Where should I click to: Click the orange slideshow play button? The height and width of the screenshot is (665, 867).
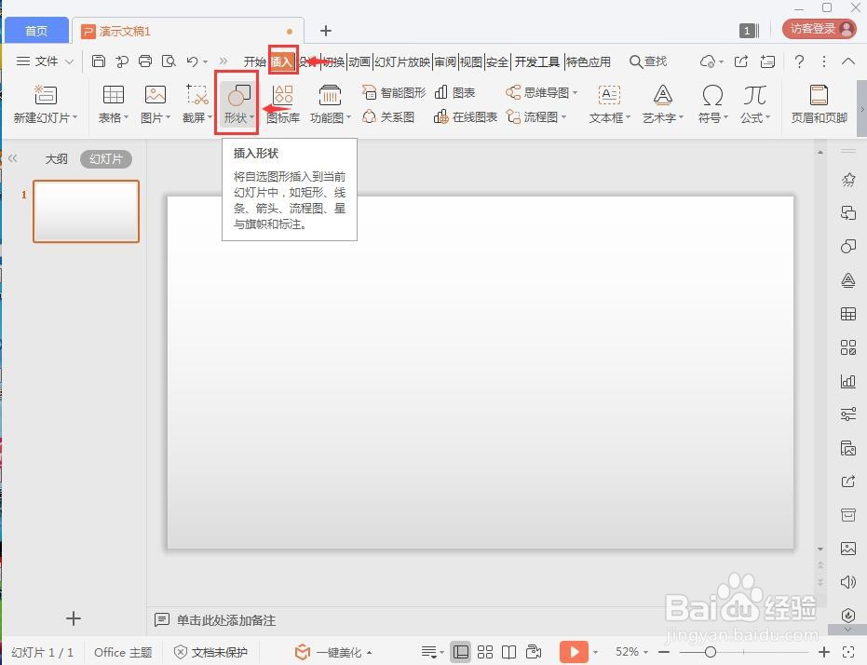[x=574, y=652]
